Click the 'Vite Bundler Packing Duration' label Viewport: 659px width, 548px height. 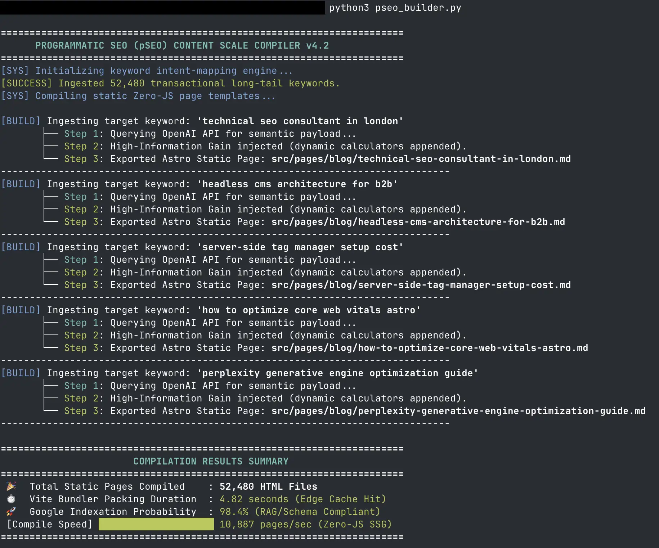[113, 499]
